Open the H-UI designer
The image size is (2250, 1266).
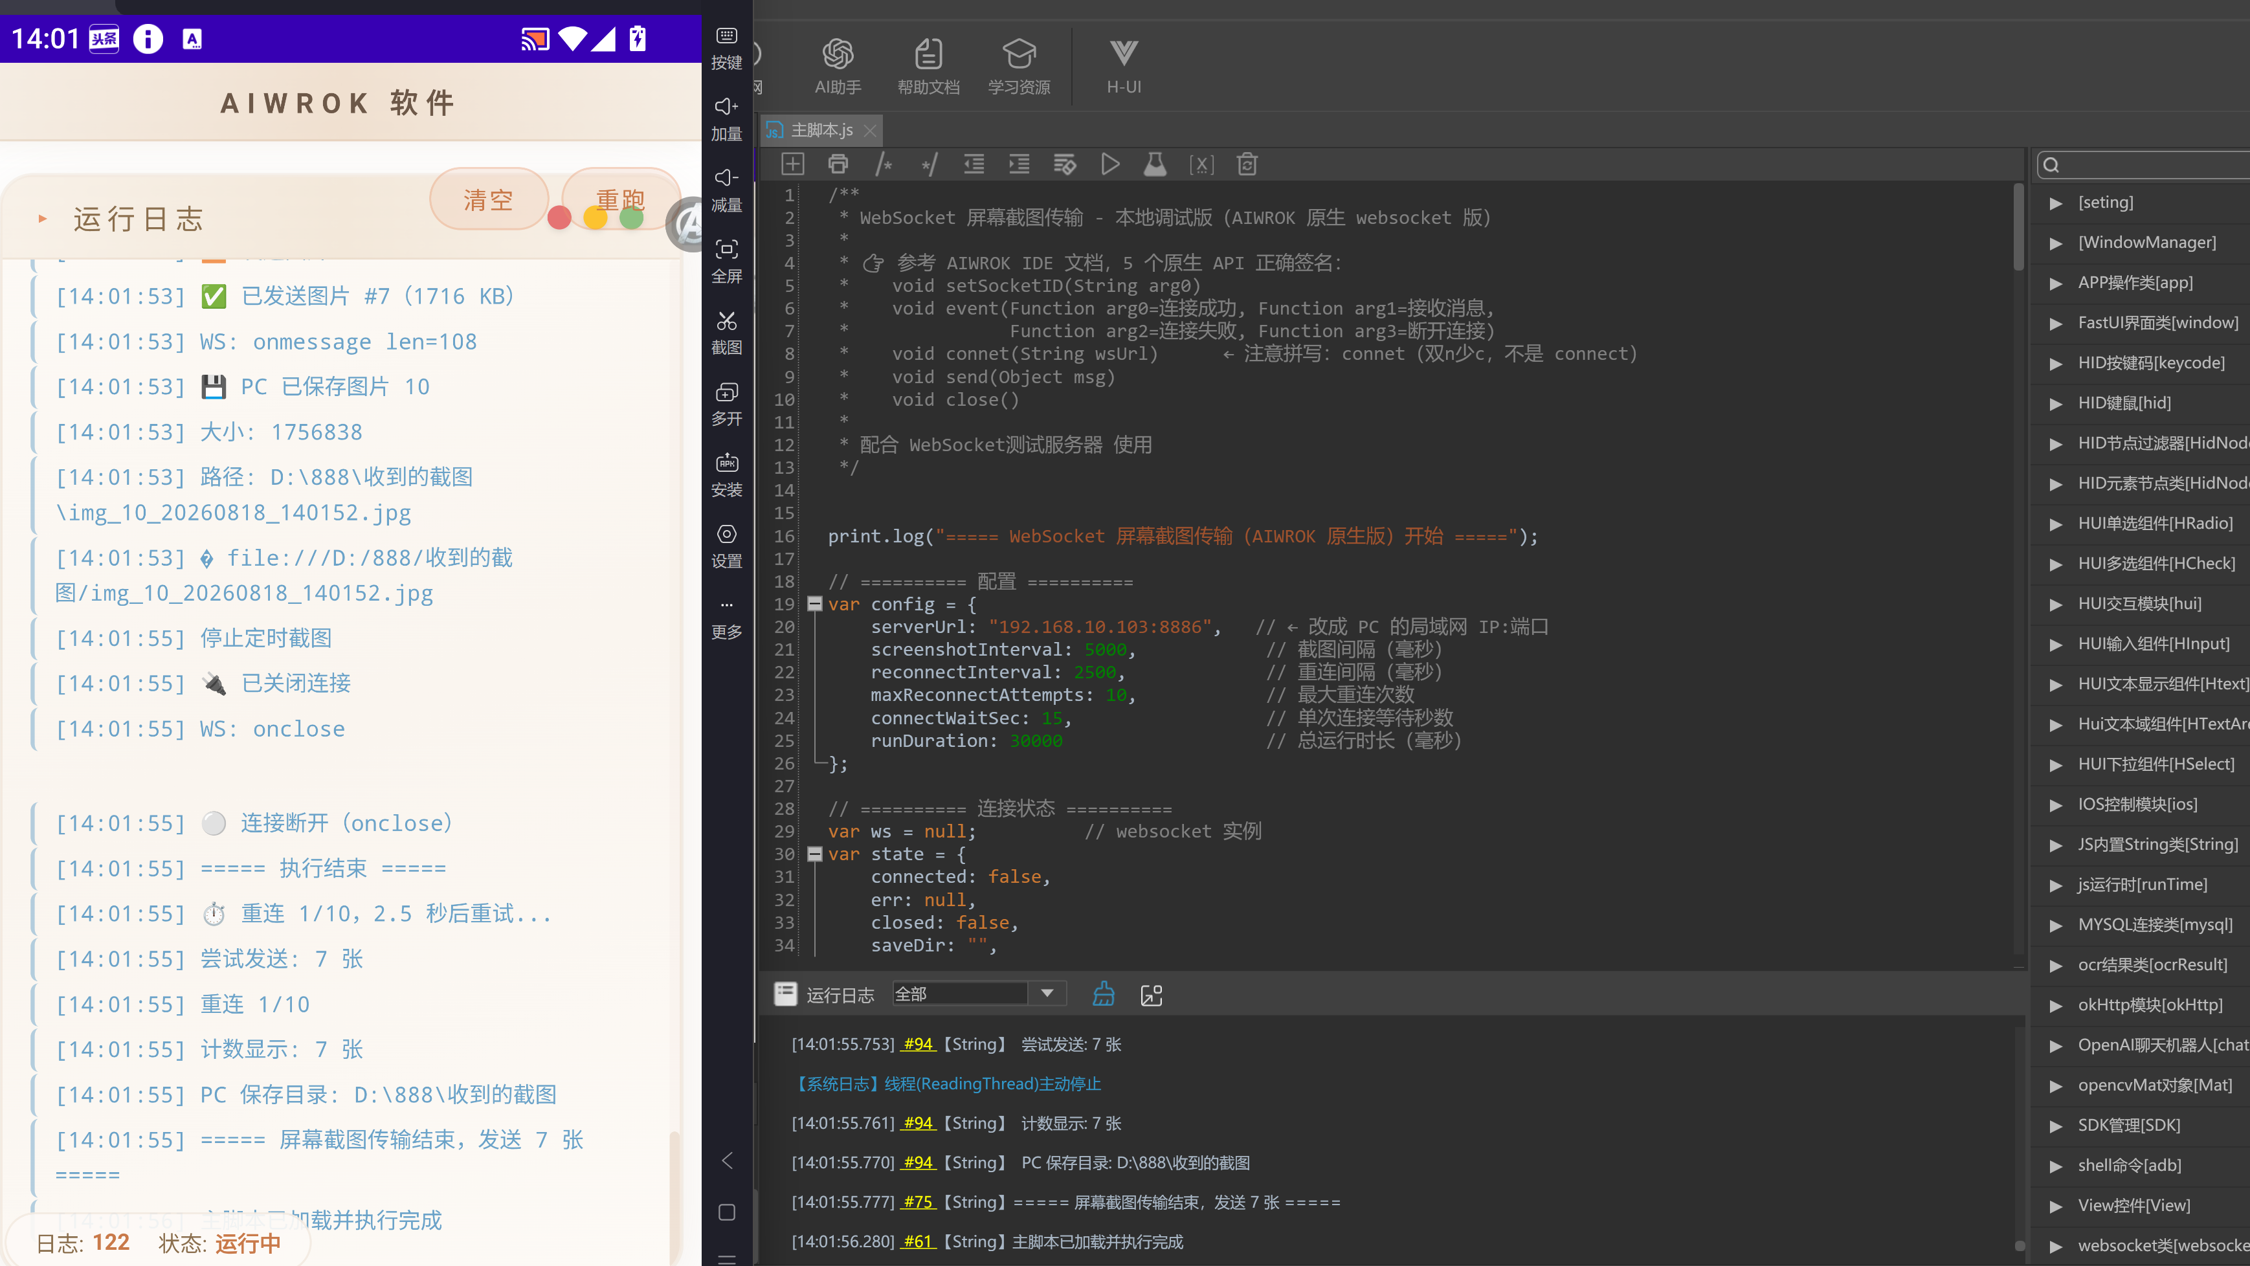tap(1123, 67)
